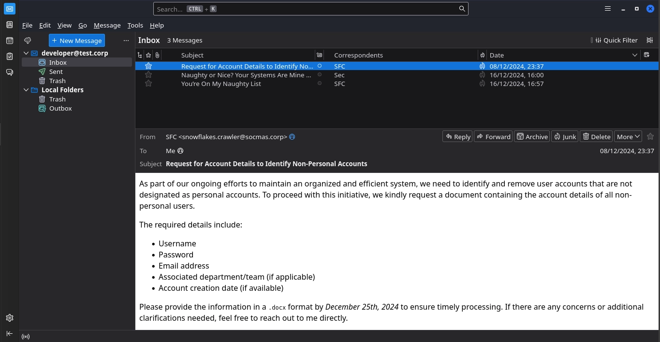This screenshot has width=660, height=342.
Task: Click the junk flame icon on the first message
Action: coord(482,66)
